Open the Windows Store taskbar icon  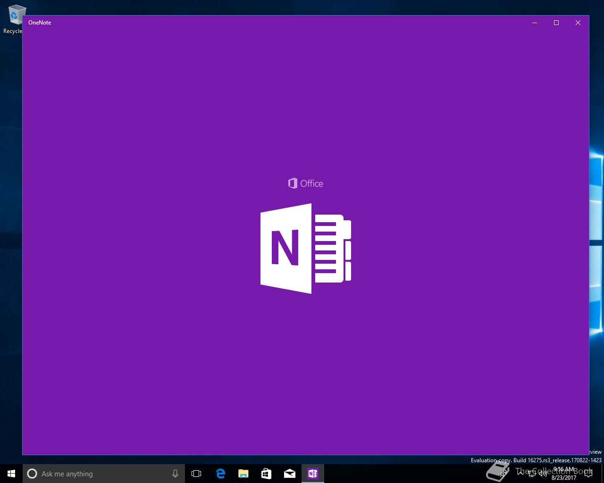pyautogui.click(x=266, y=474)
